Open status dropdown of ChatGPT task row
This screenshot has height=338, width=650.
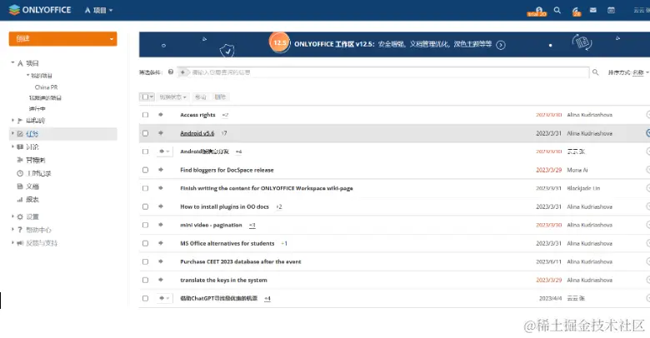[164, 298]
